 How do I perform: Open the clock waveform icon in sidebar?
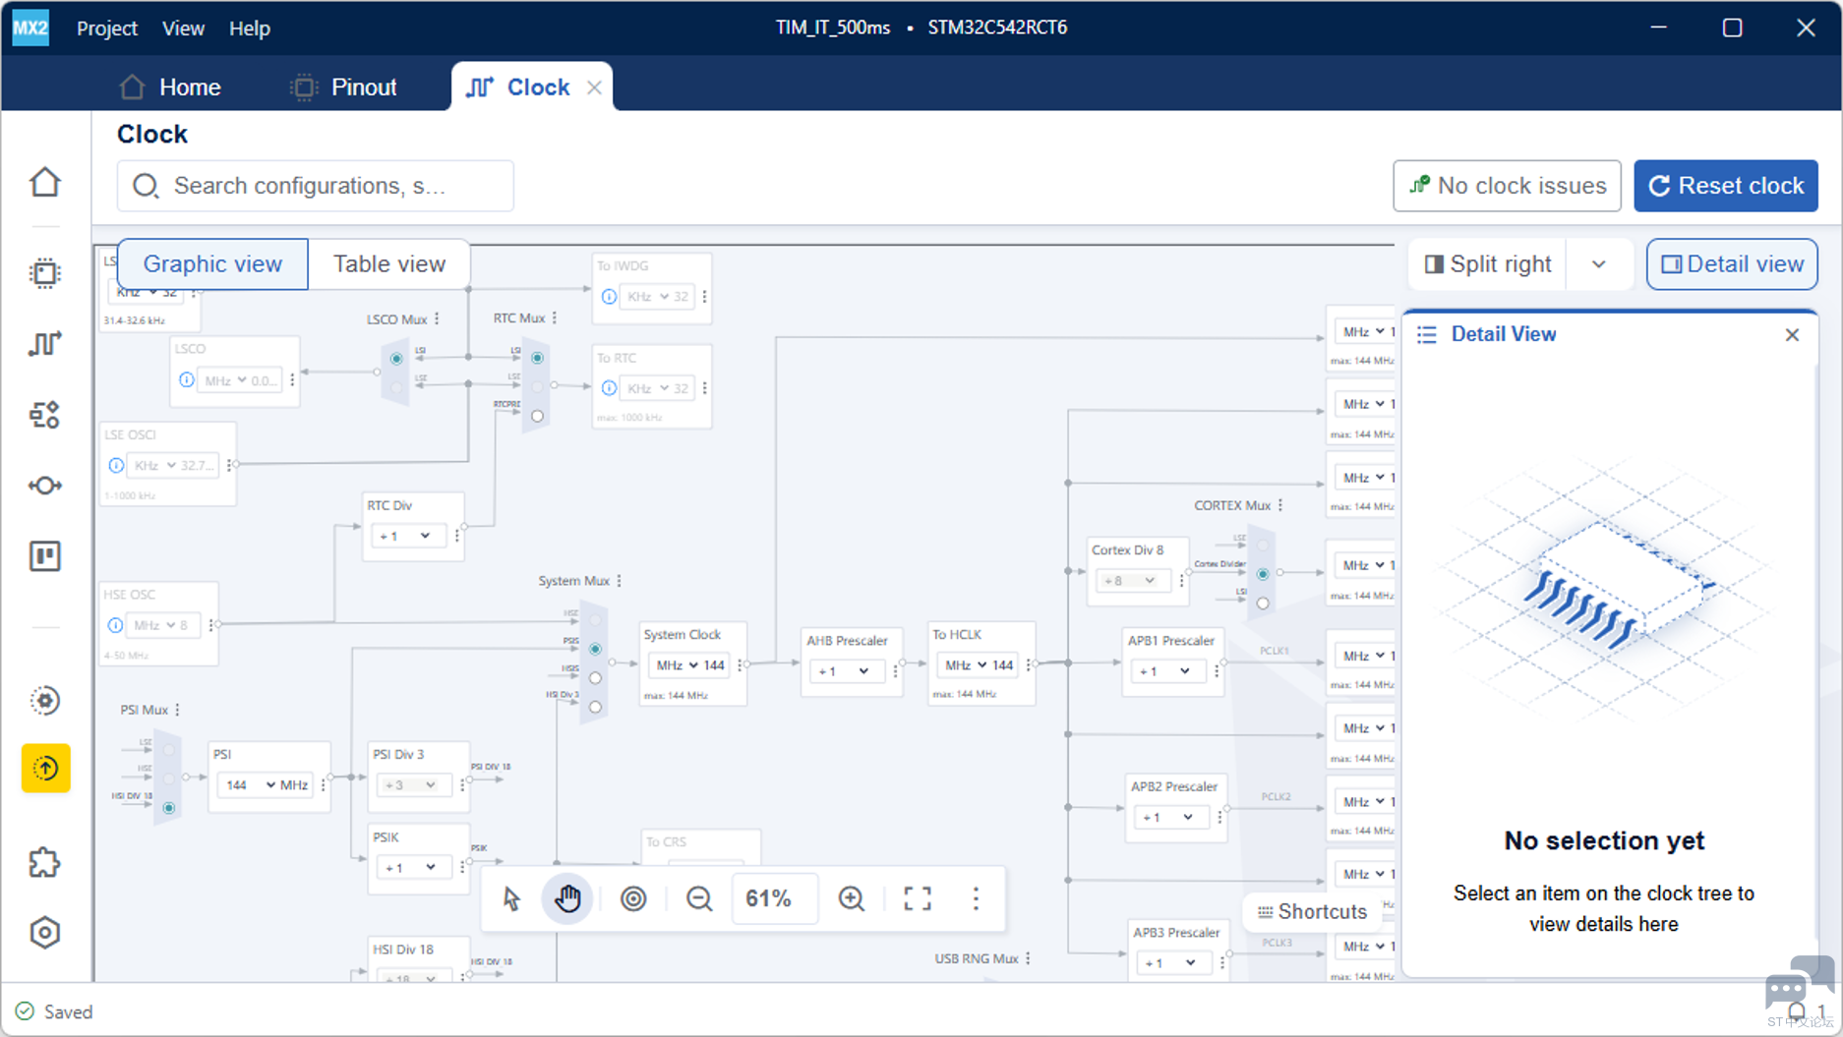(x=45, y=344)
